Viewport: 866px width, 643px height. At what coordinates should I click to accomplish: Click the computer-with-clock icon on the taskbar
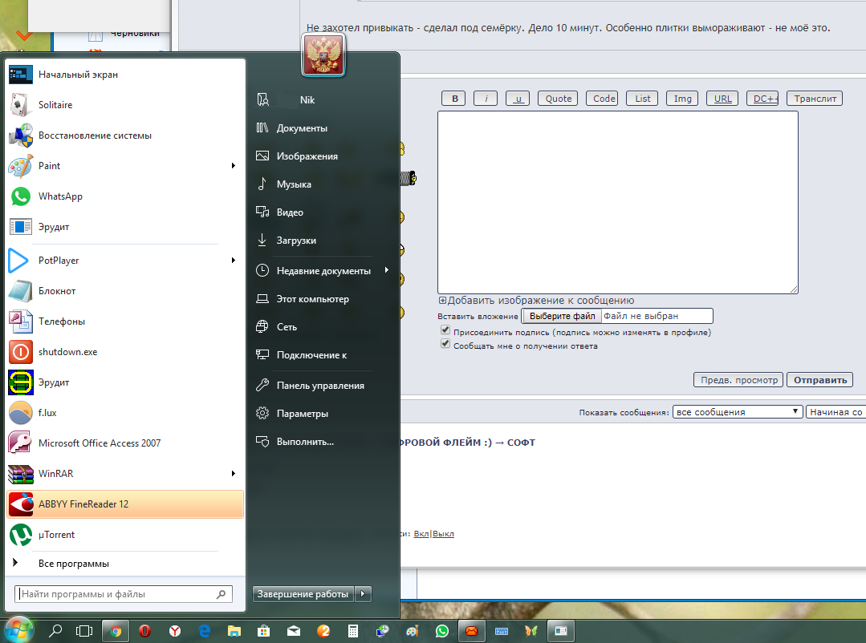tap(382, 630)
